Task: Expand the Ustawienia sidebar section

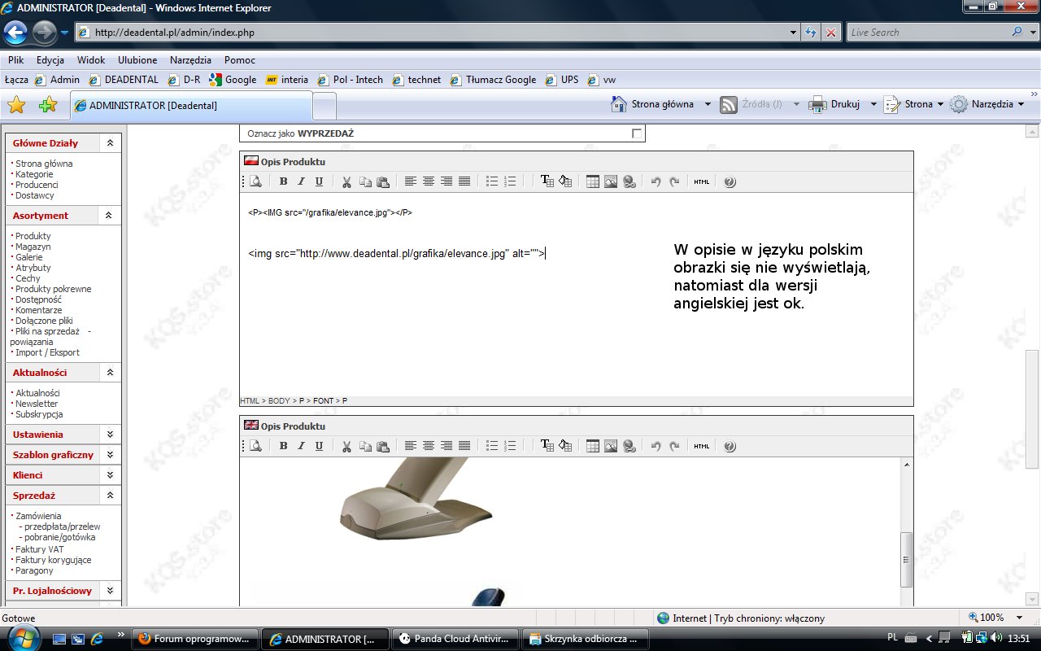Action: point(109,435)
